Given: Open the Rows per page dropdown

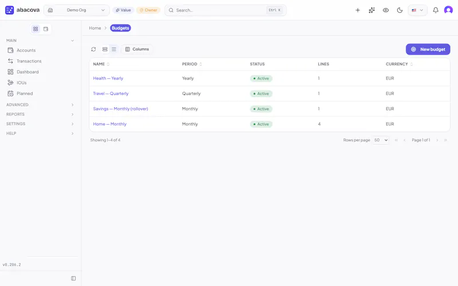Looking at the screenshot, I should pyautogui.click(x=381, y=140).
